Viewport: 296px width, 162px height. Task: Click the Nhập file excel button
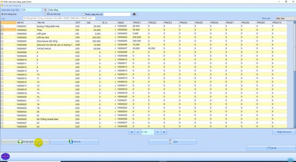pos(284,132)
